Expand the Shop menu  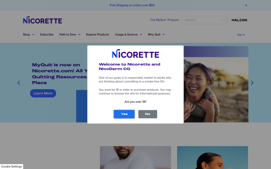[28, 35]
